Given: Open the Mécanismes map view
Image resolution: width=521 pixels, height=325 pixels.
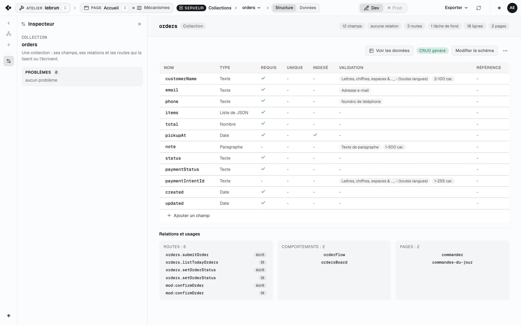Looking at the screenshot, I should (x=153, y=8).
